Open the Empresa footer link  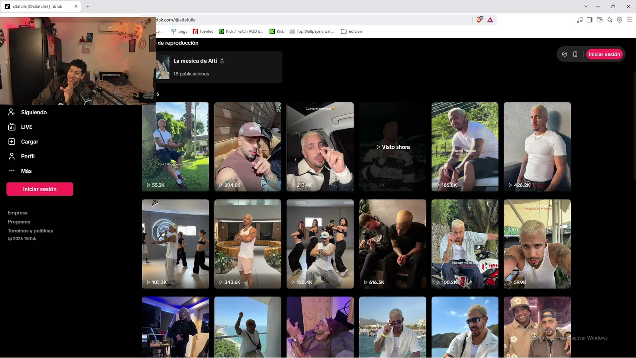[18, 213]
